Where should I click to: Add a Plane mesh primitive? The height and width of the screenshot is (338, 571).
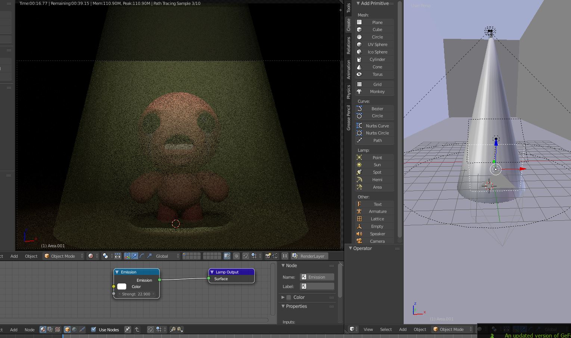[x=375, y=22]
